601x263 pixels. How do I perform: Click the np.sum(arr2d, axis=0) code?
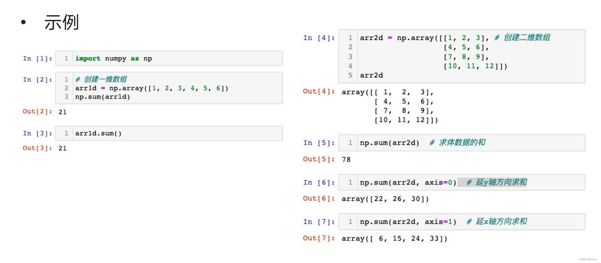(x=408, y=183)
